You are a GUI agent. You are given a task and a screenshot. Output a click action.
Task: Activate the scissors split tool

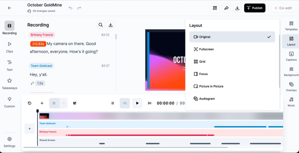click(x=54, y=103)
